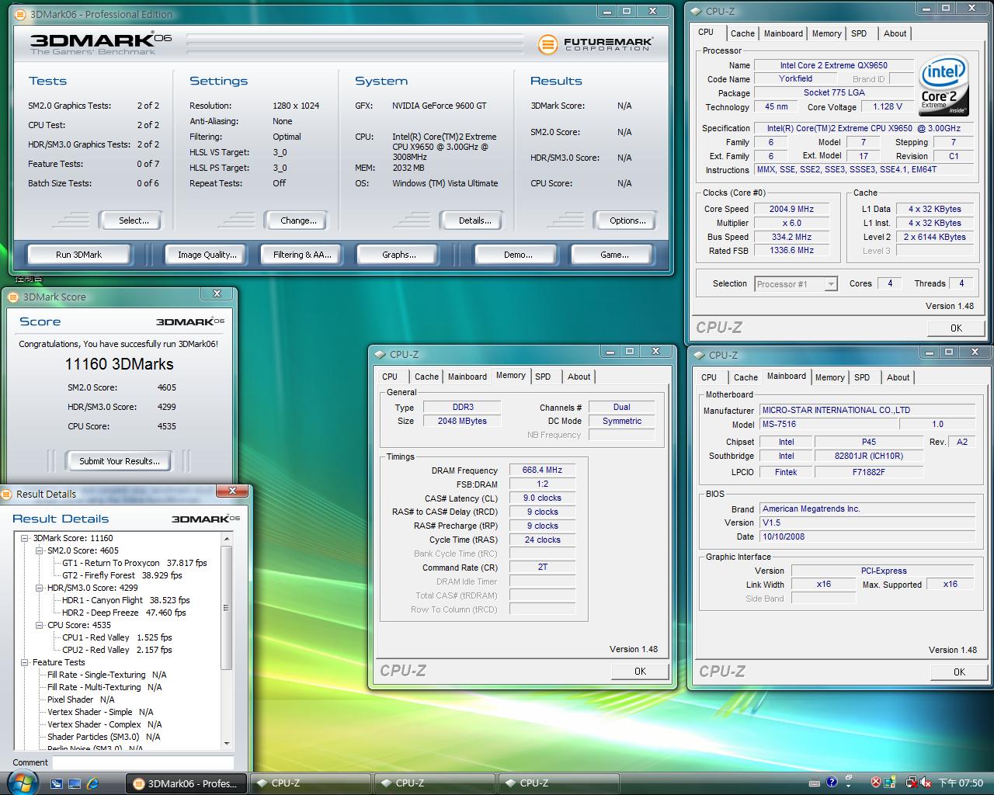Image resolution: width=994 pixels, height=795 pixels.
Task: Select Memory tab in CPU-Z Mainboard window
Action: (x=829, y=377)
